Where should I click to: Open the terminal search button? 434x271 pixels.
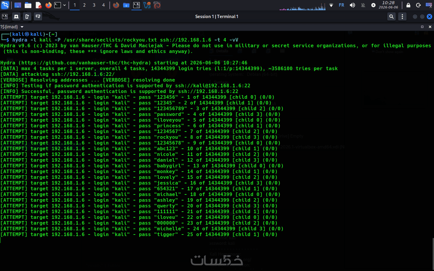pos(392,17)
